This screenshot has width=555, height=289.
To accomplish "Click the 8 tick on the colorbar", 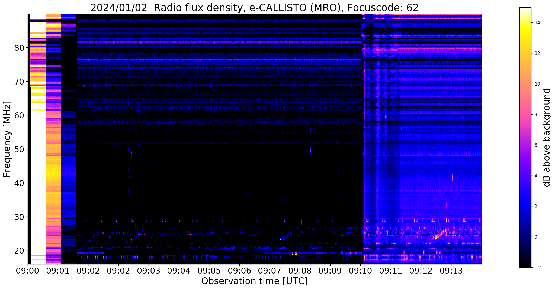I will (535, 115).
